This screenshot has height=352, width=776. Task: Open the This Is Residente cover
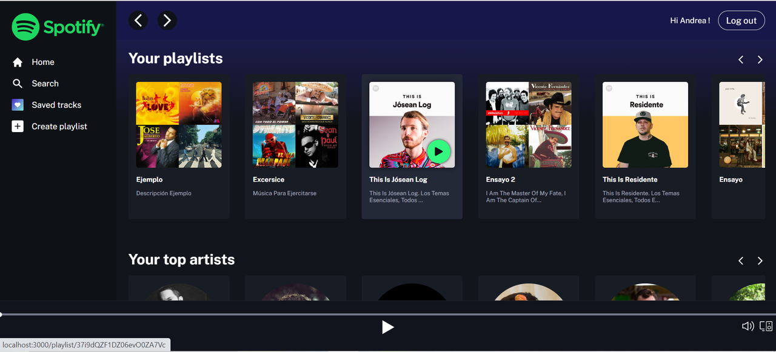[645, 125]
